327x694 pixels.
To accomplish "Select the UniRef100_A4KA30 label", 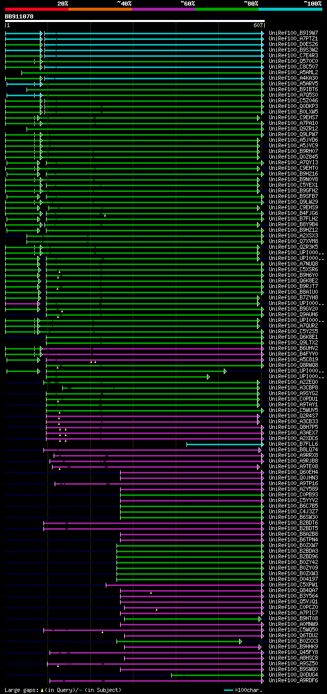I will tap(293, 78).
